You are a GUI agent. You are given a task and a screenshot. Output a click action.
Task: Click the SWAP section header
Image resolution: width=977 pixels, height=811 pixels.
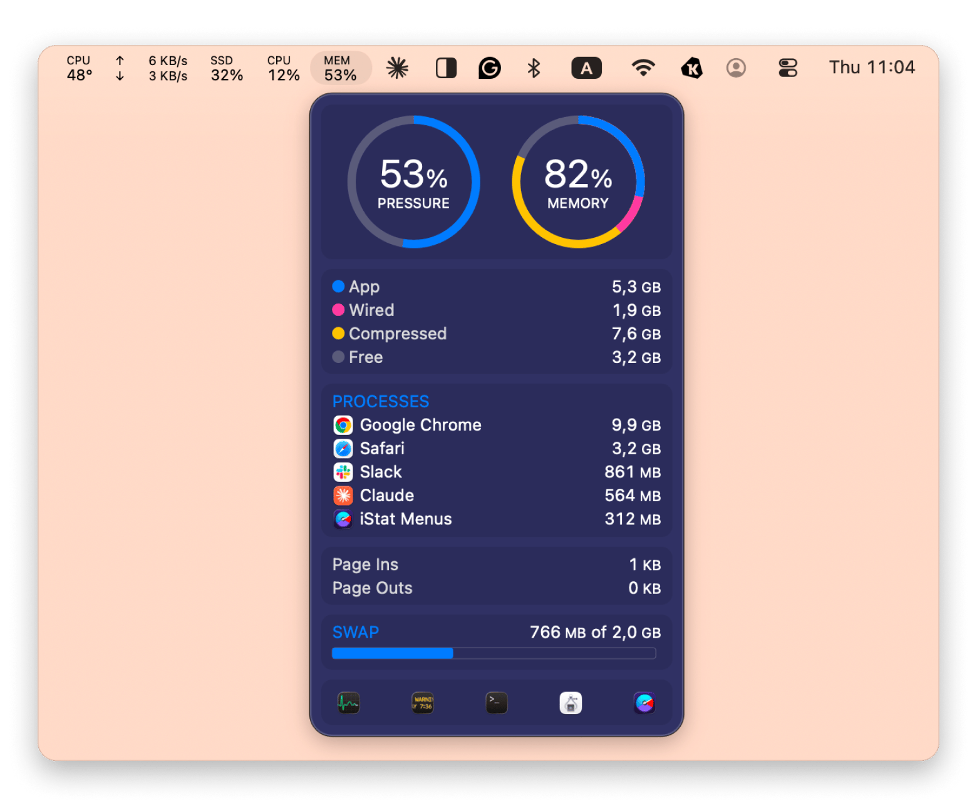[356, 632]
